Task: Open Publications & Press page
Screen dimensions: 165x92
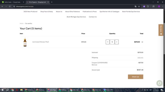Action: pos(90,11)
